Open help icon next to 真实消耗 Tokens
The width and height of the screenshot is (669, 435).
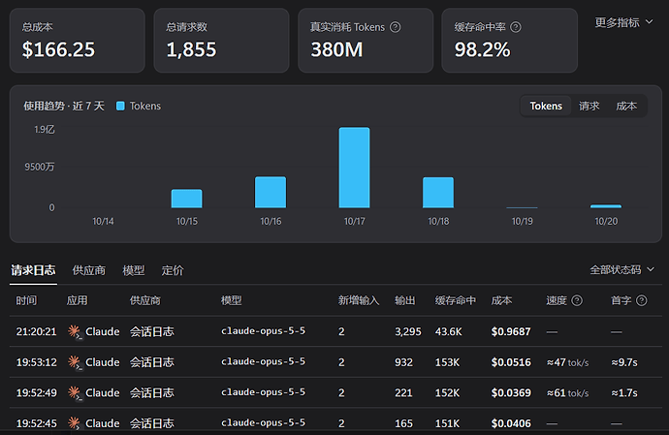coord(396,27)
